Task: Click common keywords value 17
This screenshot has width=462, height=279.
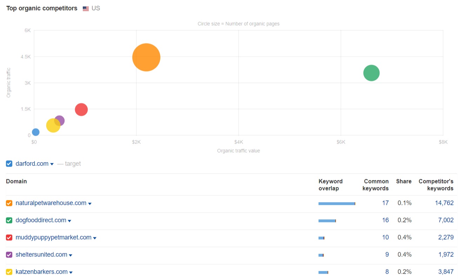Action: (385, 203)
